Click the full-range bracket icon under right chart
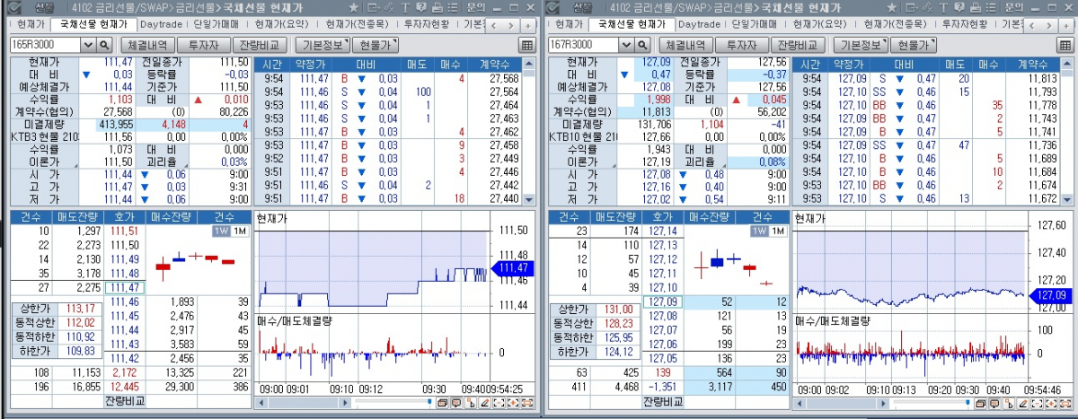Viewport: 1078px width, 419px height. click(1066, 403)
